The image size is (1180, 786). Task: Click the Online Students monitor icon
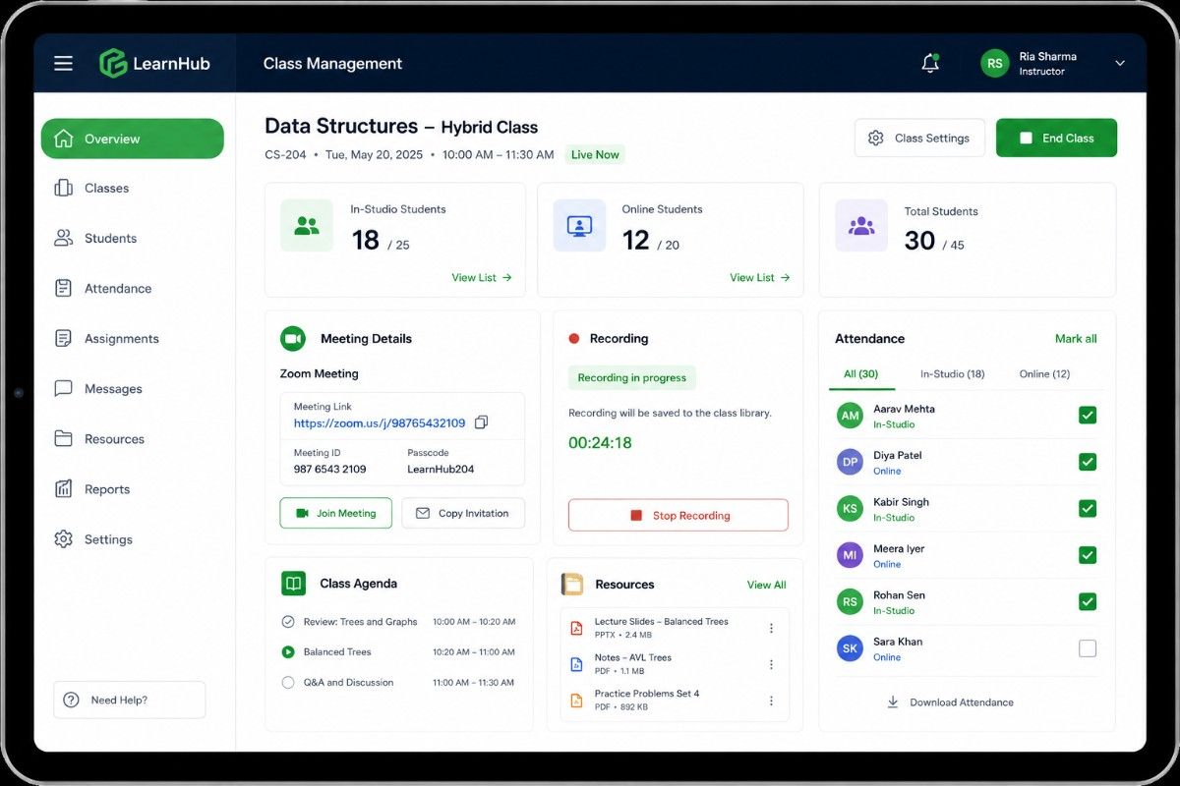coord(579,225)
